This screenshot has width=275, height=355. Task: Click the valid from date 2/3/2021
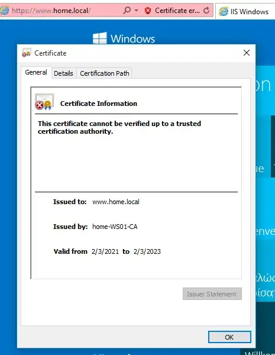coord(105,251)
